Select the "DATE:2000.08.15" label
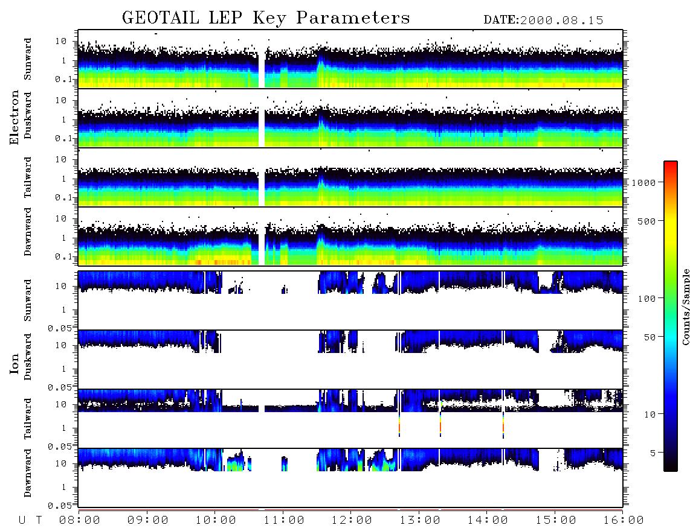Image resolution: width=690 pixels, height=531 pixels. point(543,21)
